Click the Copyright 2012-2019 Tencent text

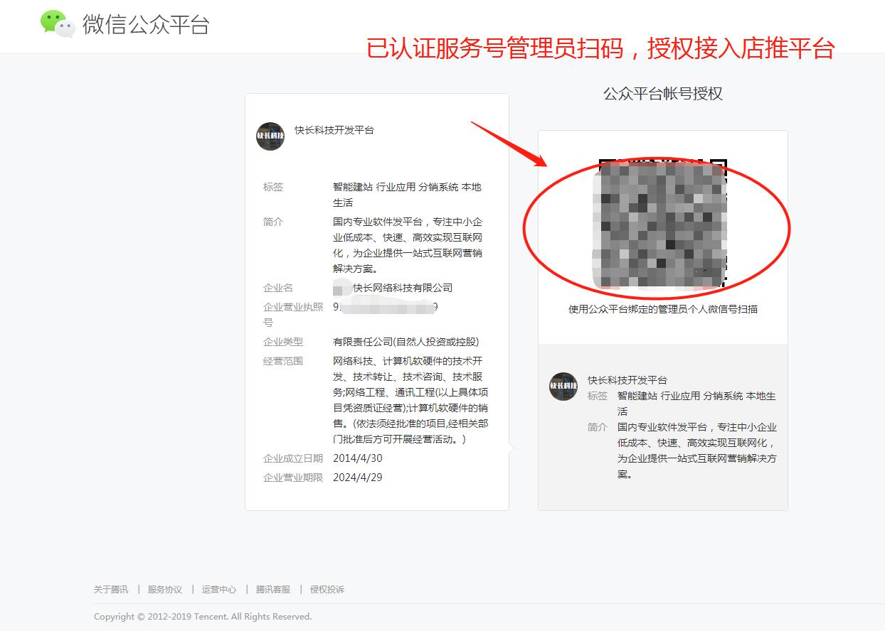[x=203, y=616]
